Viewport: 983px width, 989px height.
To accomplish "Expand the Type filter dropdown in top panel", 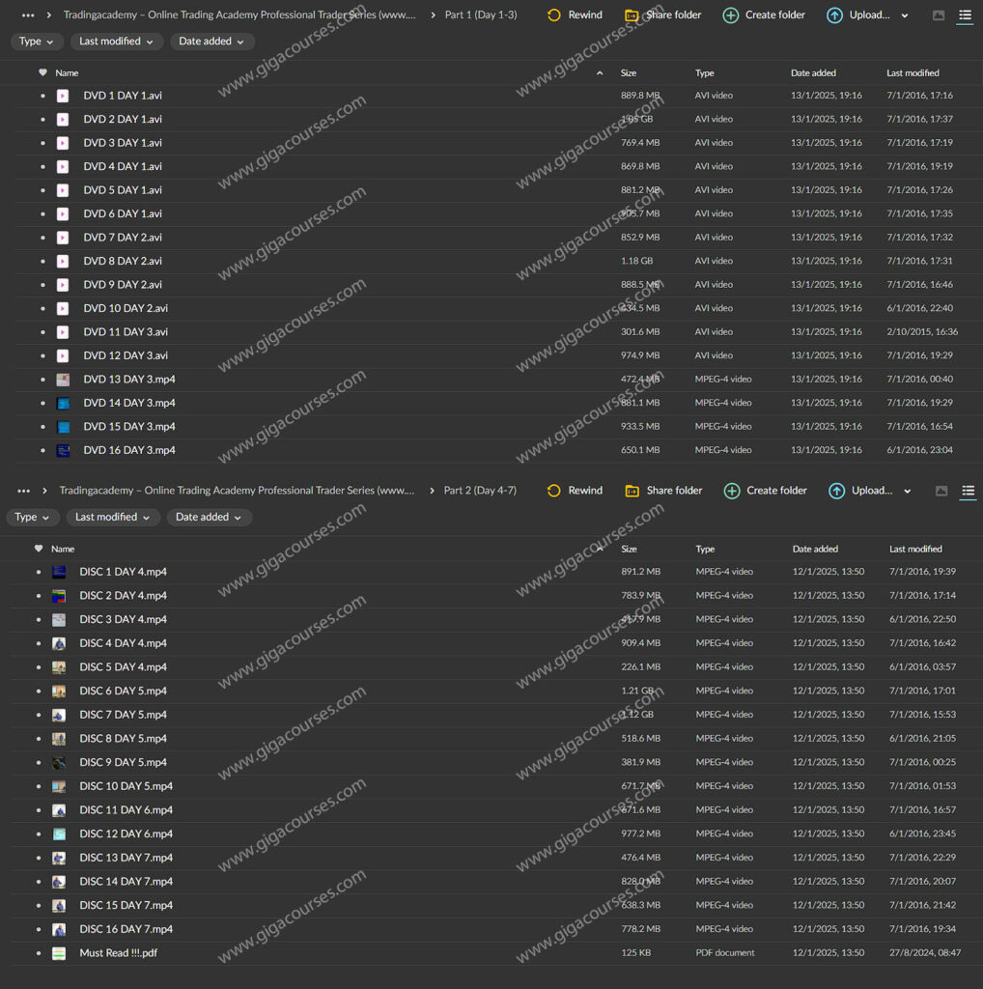I will 36,42.
